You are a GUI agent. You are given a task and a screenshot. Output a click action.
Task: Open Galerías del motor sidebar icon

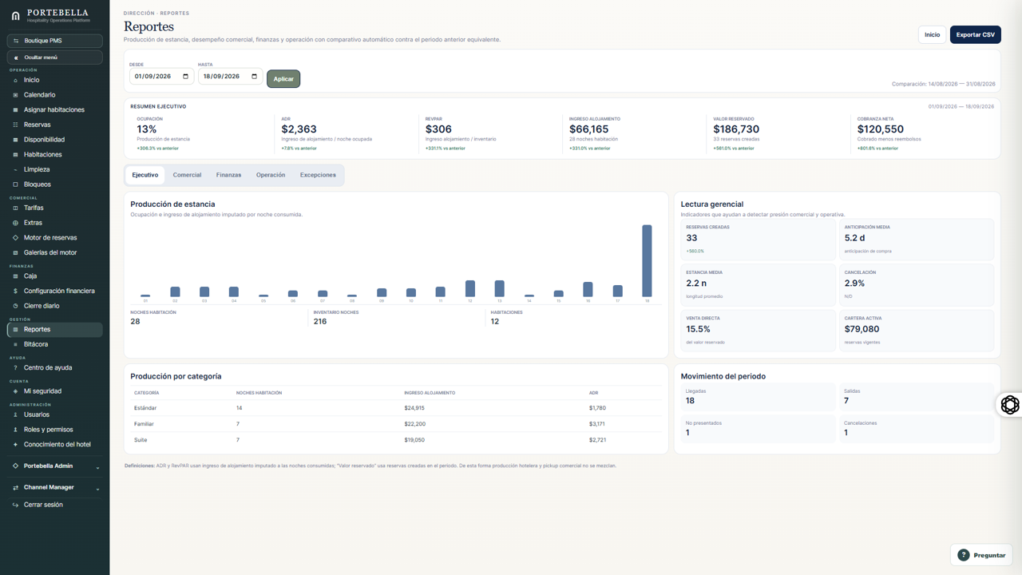point(15,252)
